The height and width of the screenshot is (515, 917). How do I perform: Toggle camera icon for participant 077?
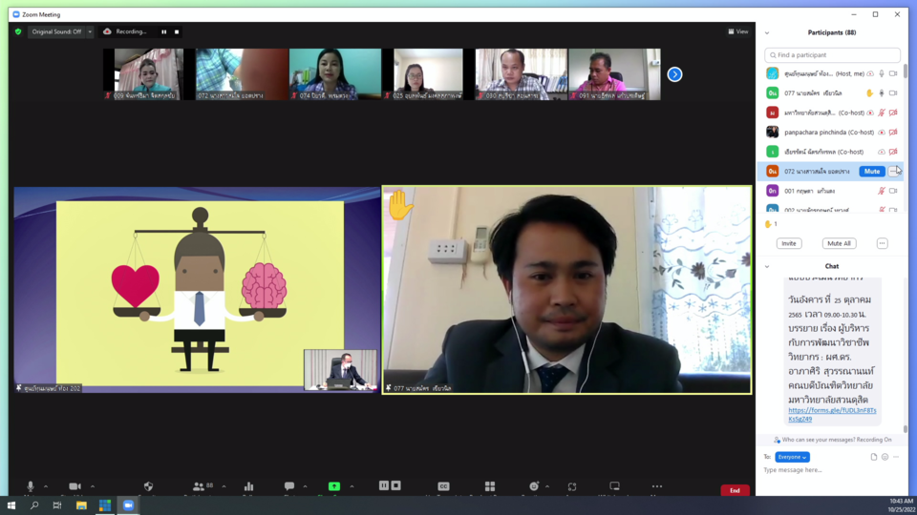pyautogui.click(x=893, y=93)
